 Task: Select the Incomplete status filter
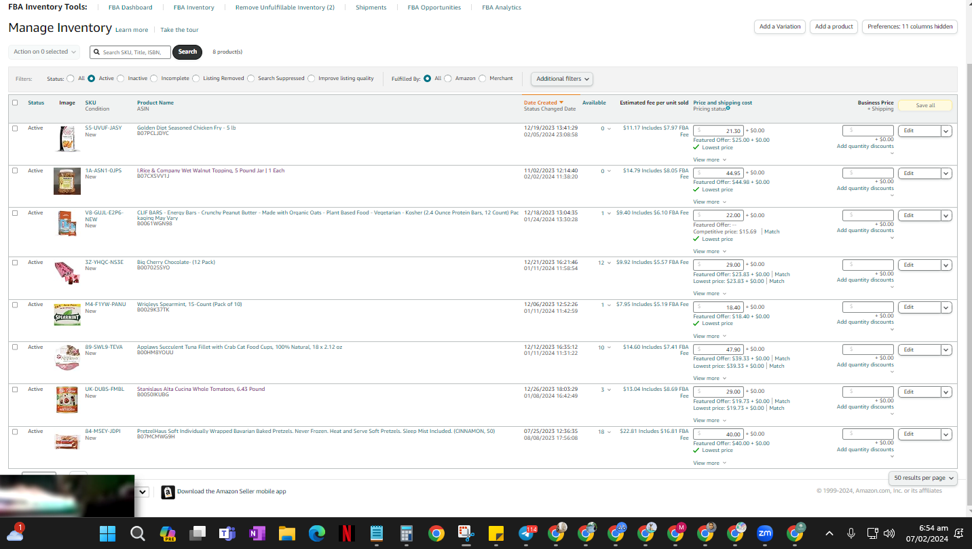154,79
